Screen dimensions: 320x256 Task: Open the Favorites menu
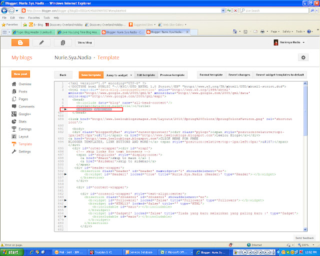[34, 18]
